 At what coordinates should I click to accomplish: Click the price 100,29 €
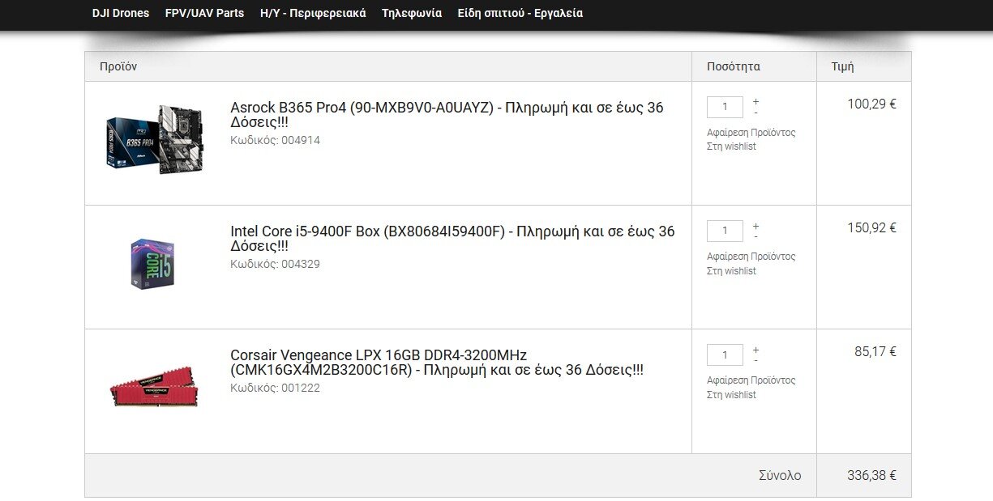point(871,104)
